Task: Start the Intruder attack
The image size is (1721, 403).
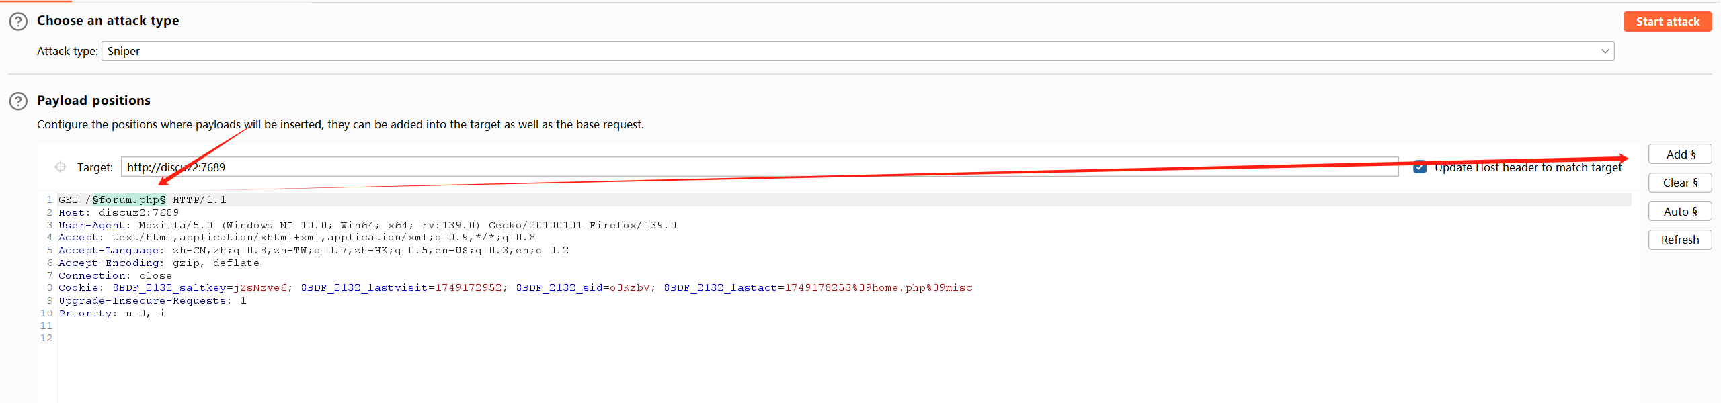Action: click(x=1667, y=21)
